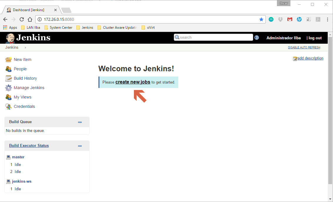Click the My Views icon in sidebar

point(9,97)
